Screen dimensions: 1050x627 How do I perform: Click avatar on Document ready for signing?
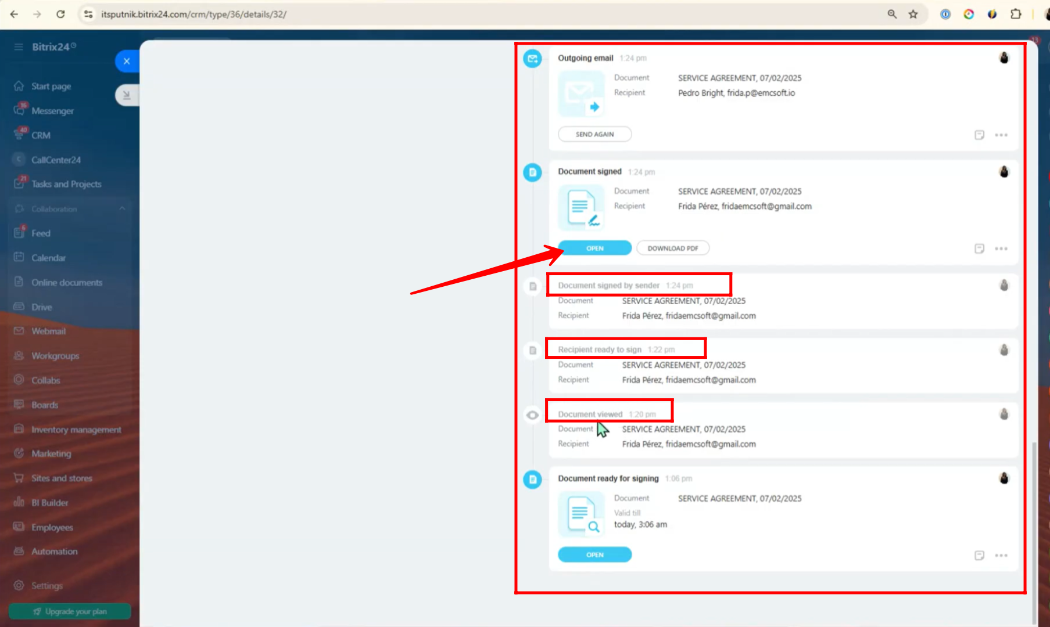(x=1004, y=478)
